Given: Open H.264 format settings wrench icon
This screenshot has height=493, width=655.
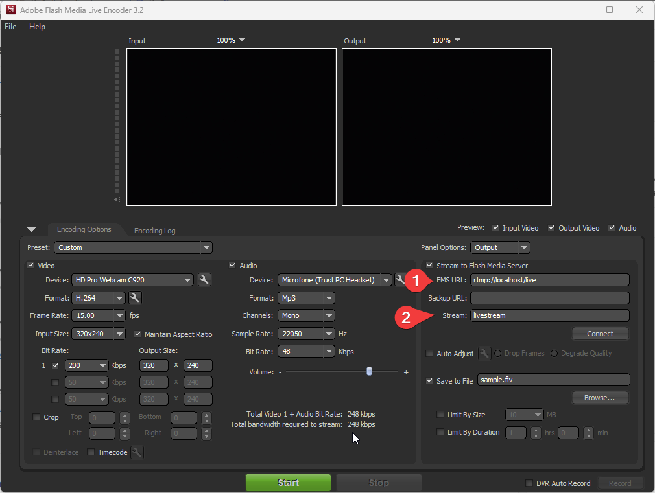Looking at the screenshot, I should (x=135, y=298).
